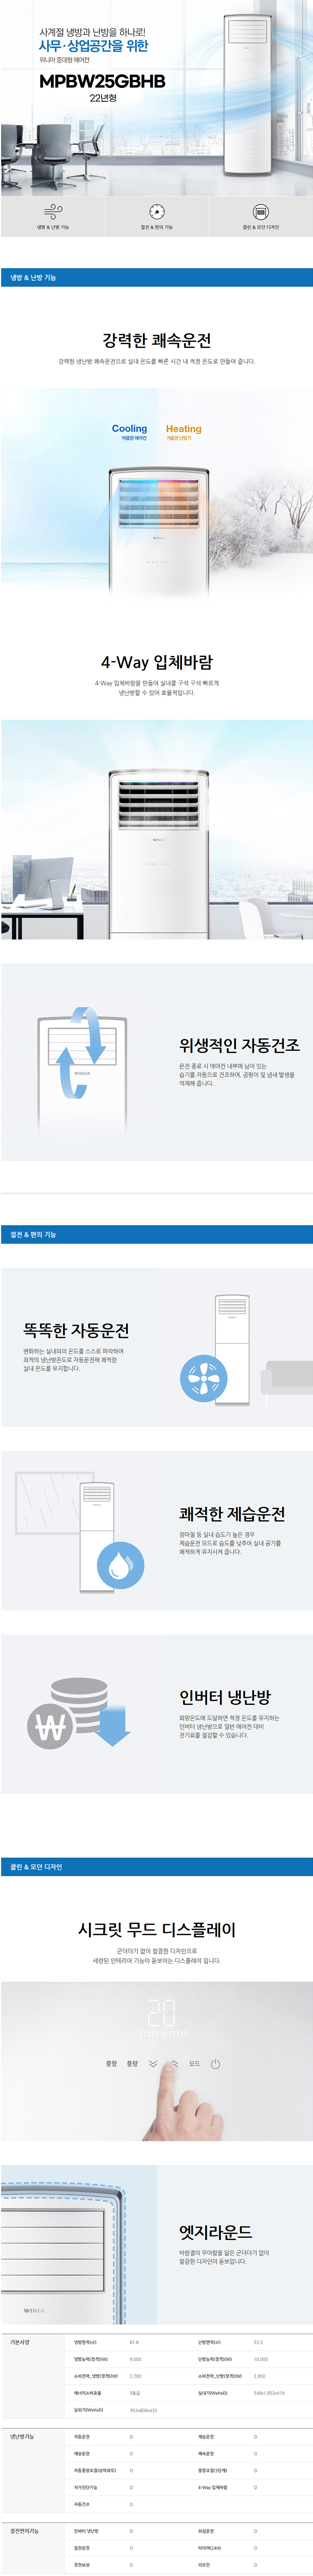Click the MPBW25GBHB model title
The width and height of the screenshot is (313, 2576).
102,81
